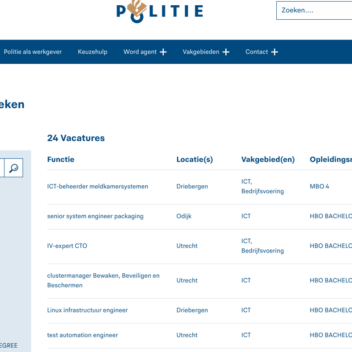Expand the Vakgebieden menu plus icon
The height and width of the screenshot is (352, 352).
[x=226, y=52]
